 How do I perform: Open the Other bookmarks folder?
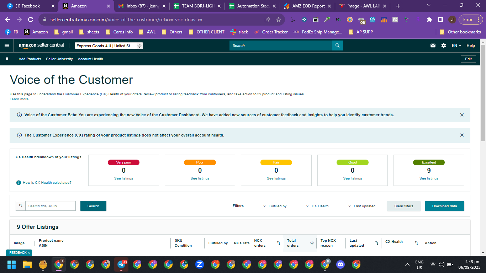click(460, 32)
